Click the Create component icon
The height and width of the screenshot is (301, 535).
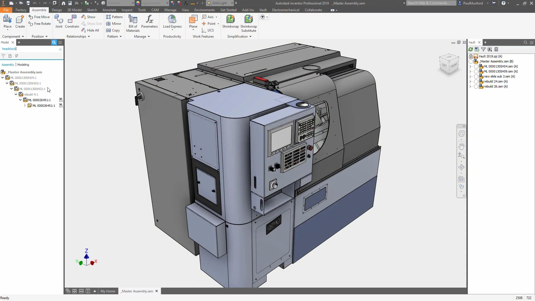[20, 22]
